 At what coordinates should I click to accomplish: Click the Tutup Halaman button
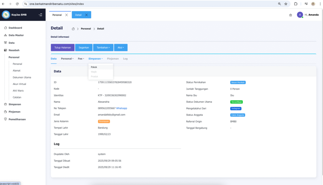pos(62,48)
